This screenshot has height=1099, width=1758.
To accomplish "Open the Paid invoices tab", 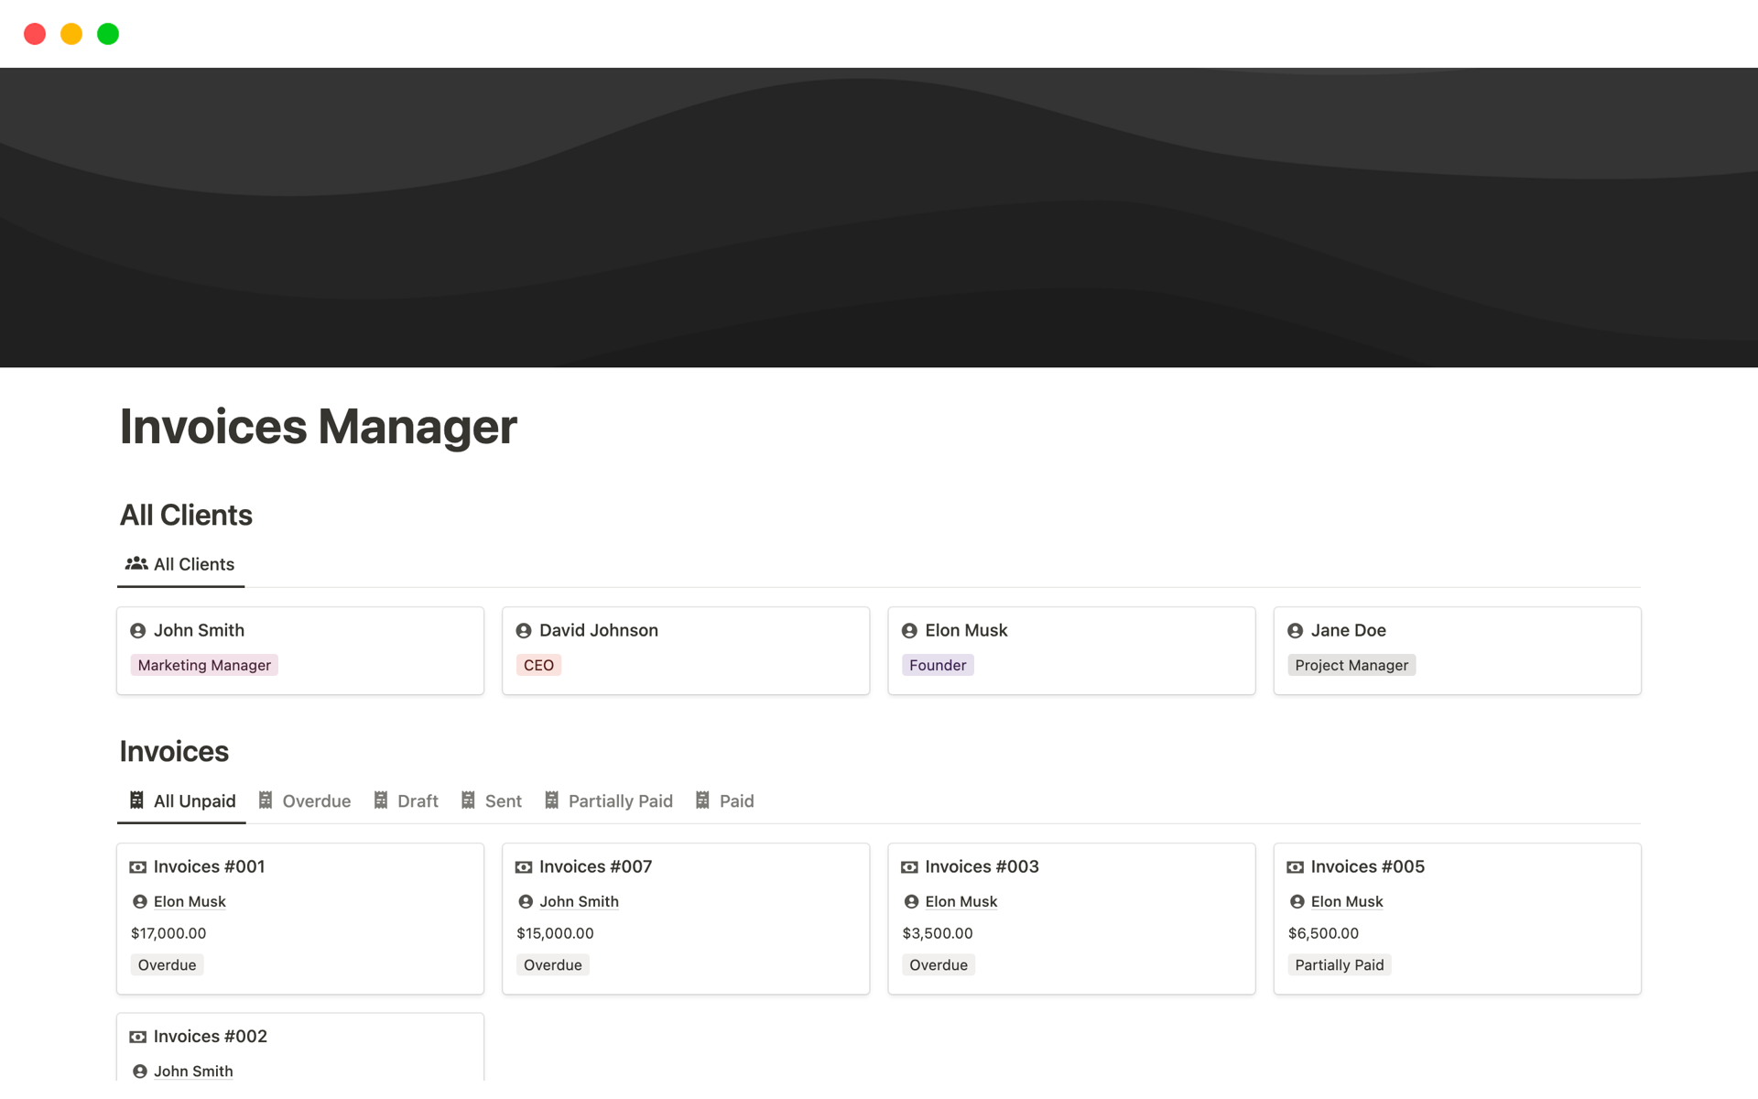I will (737, 800).
